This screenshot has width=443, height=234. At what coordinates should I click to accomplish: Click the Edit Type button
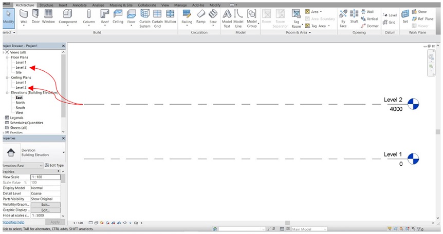[54, 165]
